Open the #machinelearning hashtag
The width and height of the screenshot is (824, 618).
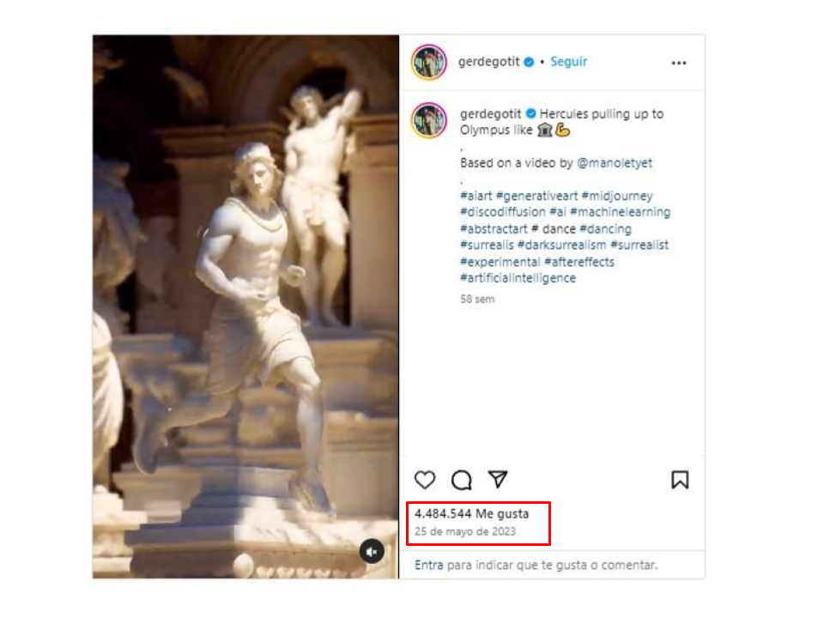(620, 212)
